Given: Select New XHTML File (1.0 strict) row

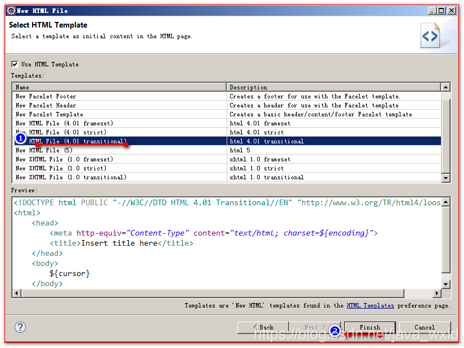Looking at the screenshot, I should click(227, 168).
